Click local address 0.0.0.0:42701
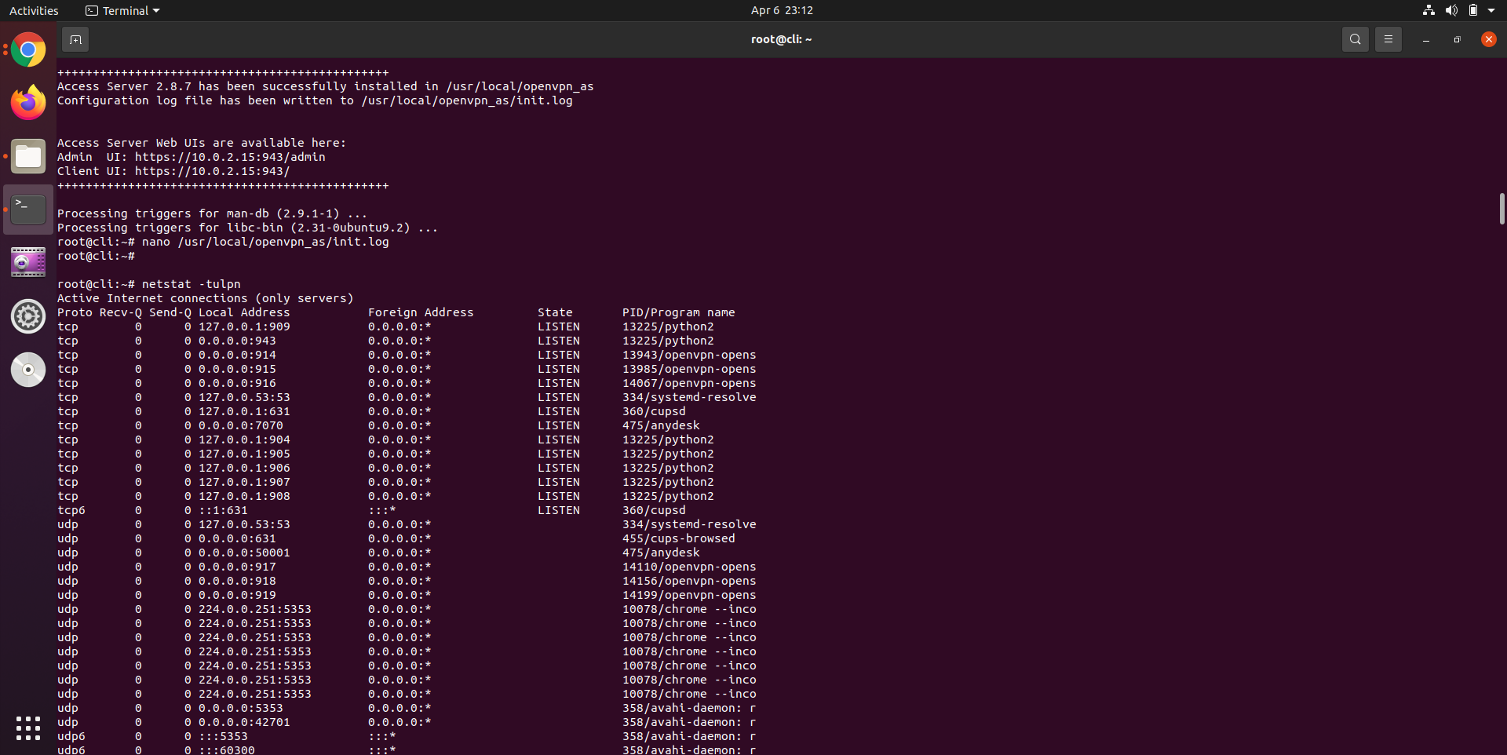The image size is (1507, 755). point(244,722)
